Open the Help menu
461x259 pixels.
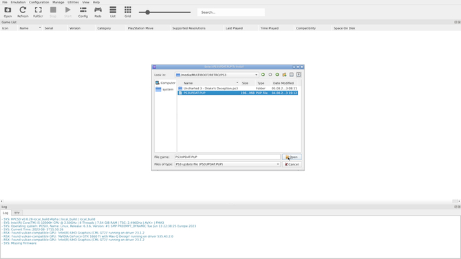pyautogui.click(x=96, y=2)
